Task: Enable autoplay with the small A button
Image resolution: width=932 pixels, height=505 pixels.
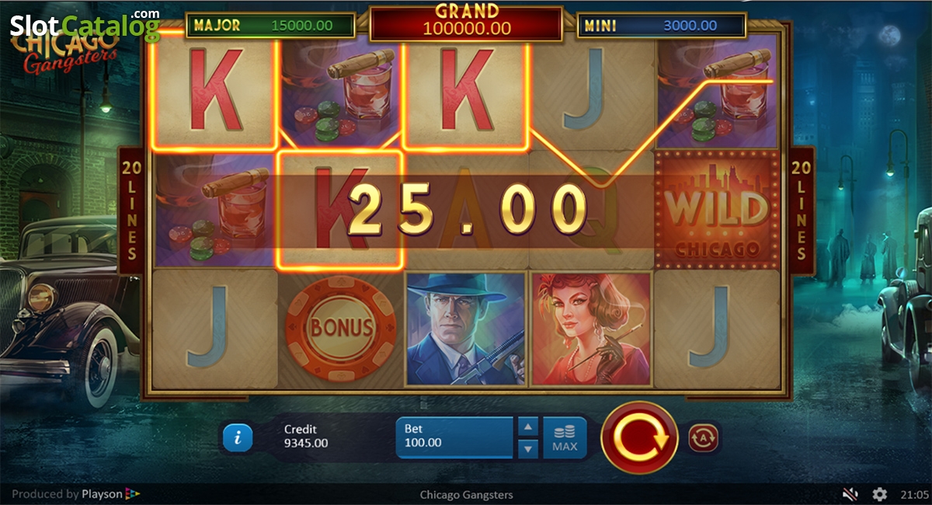Action: (x=704, y=438)
